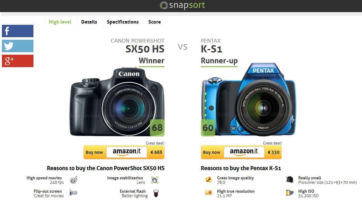Share on Google Plus
362x208 pixels.
(x=18, y=61)
